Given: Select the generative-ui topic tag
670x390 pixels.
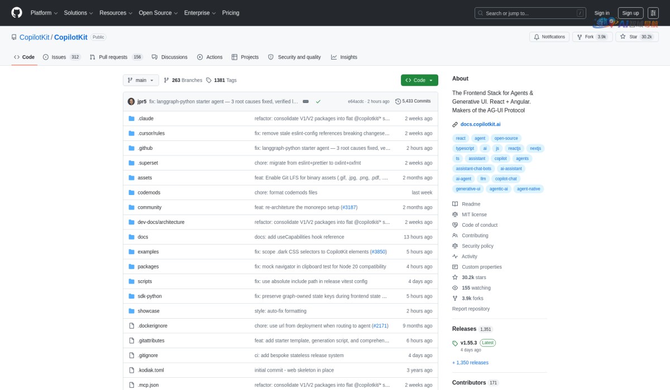Looking at the screenshot, I should [x=468, y=189].
